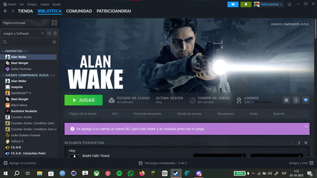The height and width of the screenshot is (178, 317).
Task: Click Agregar un producto plus button
Action: coord(20,163)
